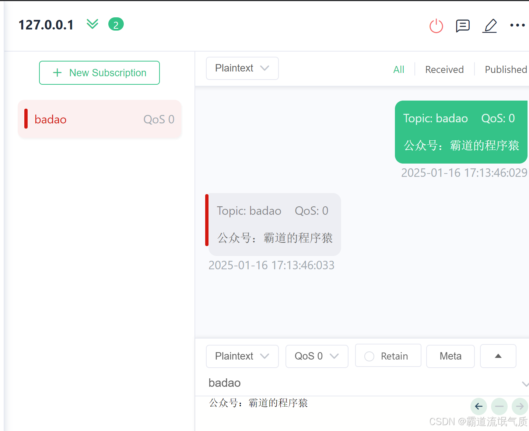Open the publish Plaintext payload dropdown

[x=242, y=356]
